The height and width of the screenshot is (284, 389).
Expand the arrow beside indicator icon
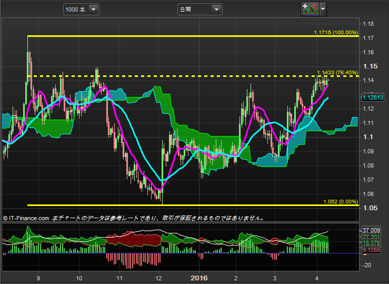323,9
